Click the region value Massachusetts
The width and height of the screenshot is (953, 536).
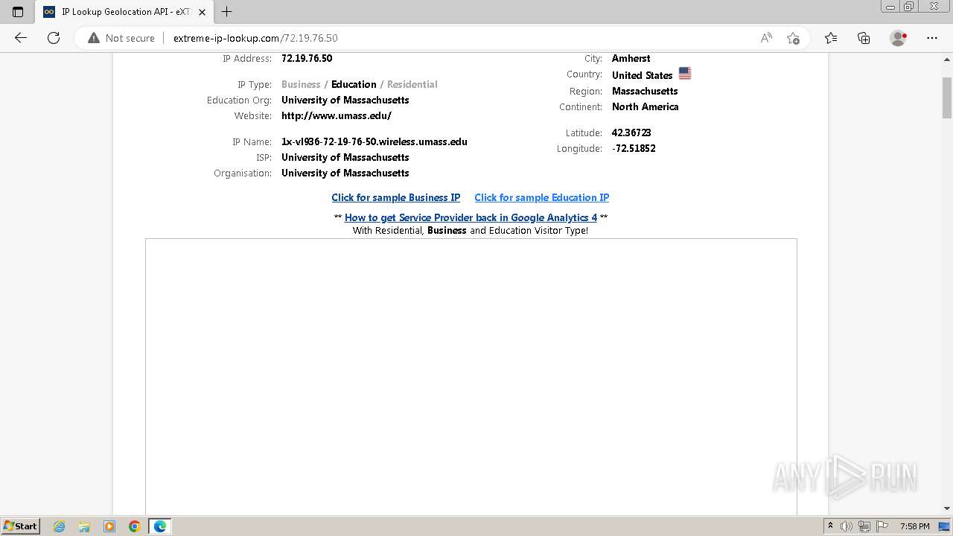(x=645, y=91)
